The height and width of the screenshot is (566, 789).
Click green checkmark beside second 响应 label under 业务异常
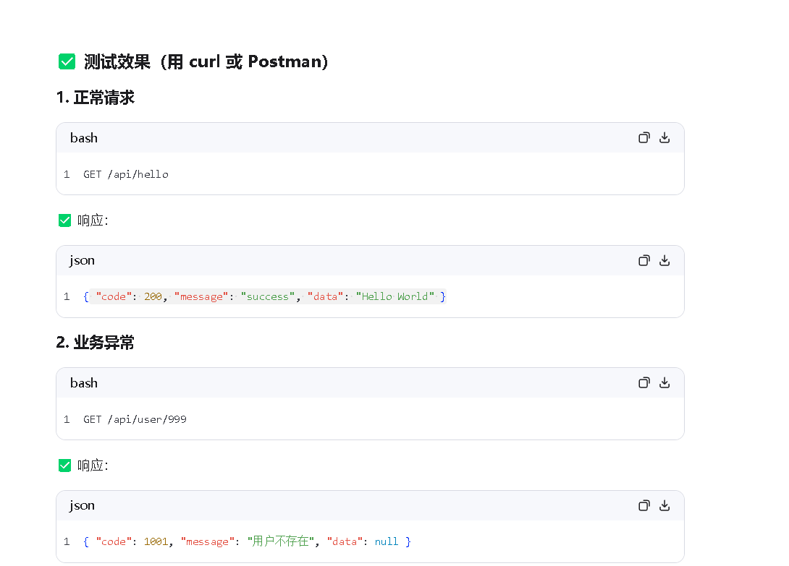click(65, 466)
